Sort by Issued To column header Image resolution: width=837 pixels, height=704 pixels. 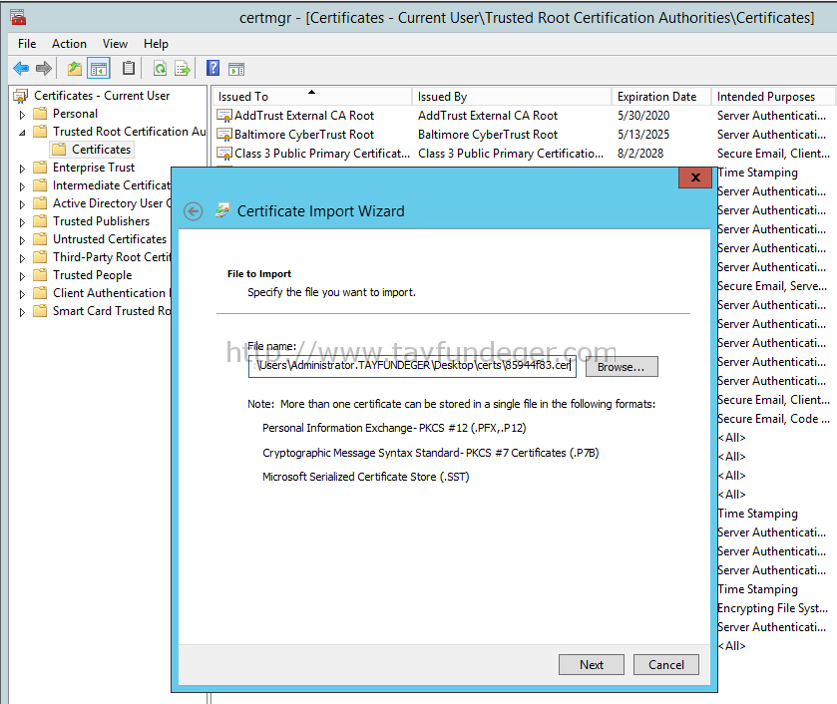(312, 97)
